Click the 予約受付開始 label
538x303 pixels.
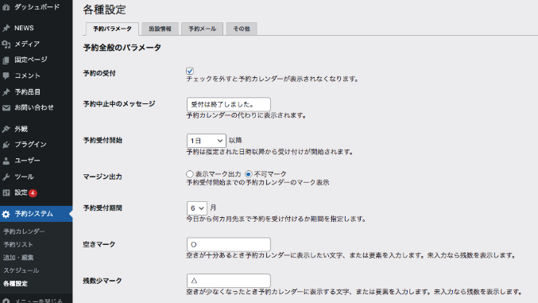(103, 141)
